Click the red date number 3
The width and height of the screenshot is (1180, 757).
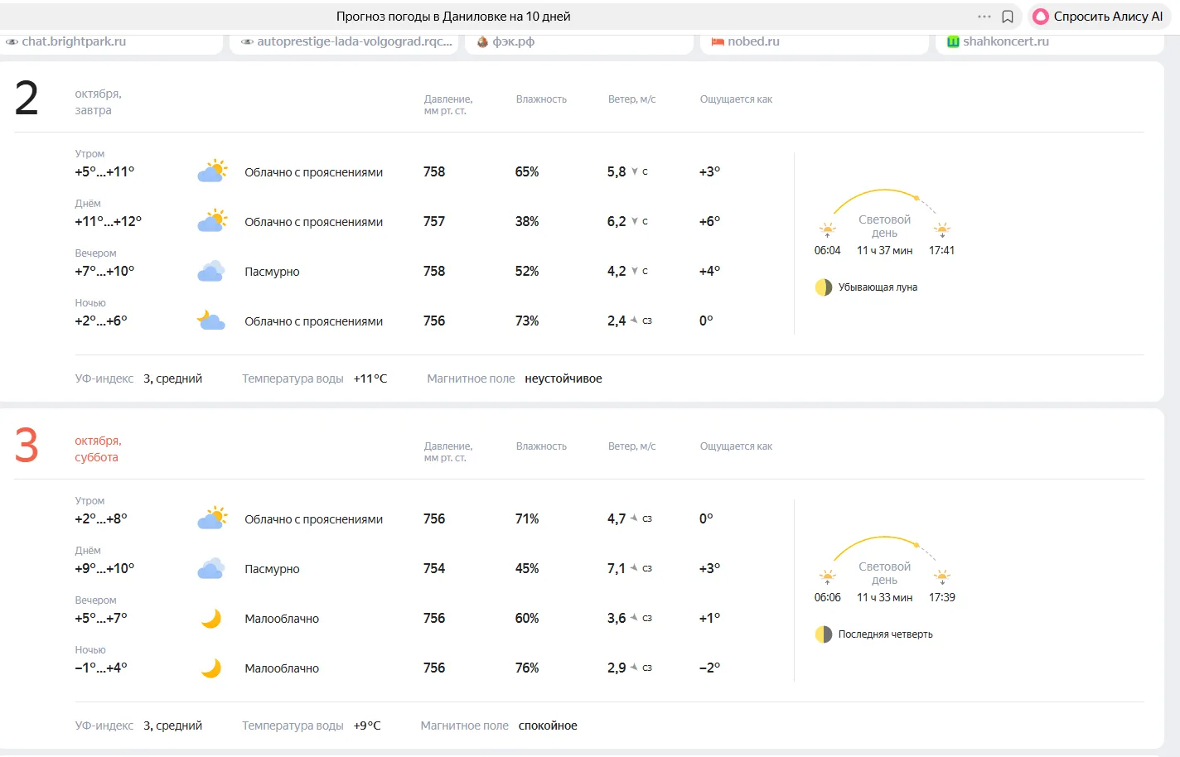(27, 445)
